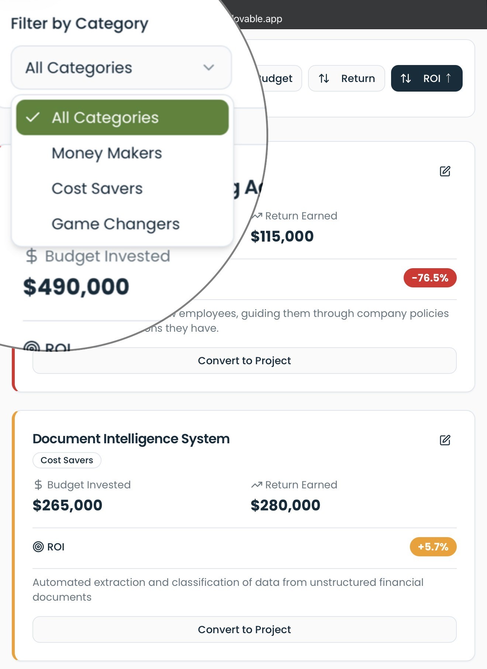
Task: Click the edit icon on the first card
Action: coord(445,171)
